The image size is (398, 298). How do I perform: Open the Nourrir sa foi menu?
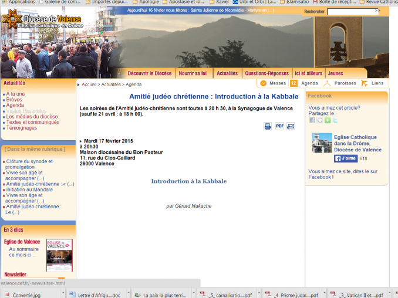(193, 73)
